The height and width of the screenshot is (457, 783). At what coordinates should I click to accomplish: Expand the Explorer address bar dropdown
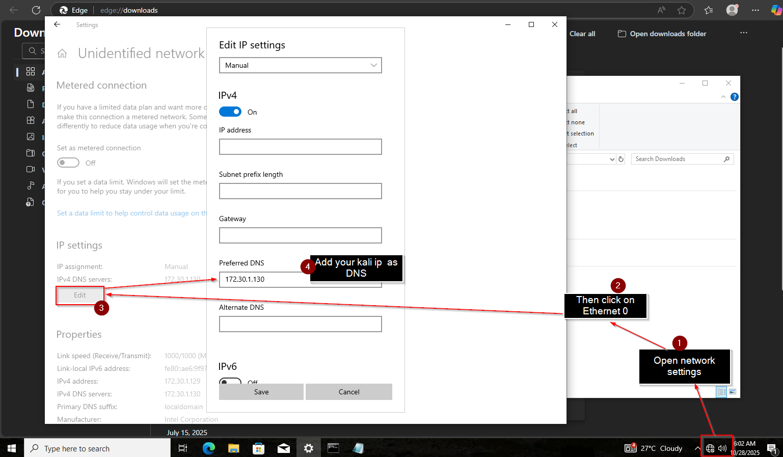(x=612, y=159)
